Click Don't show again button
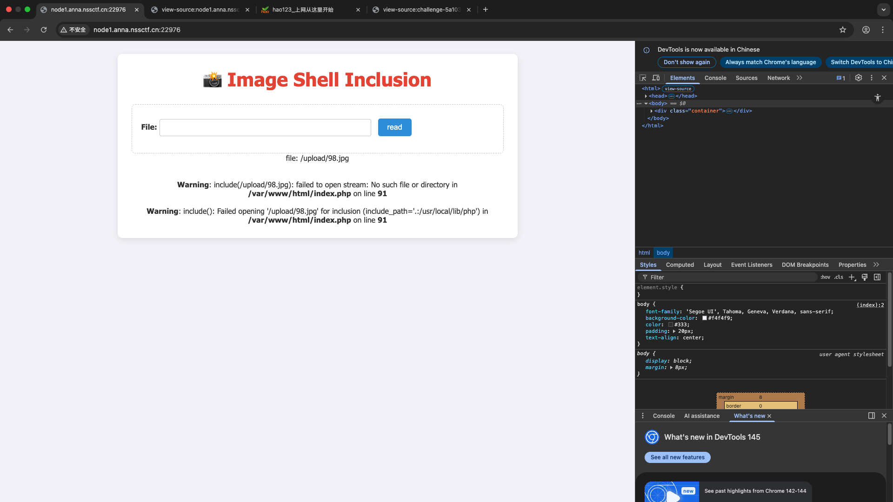The image size is (893, 502). [686, 62]
